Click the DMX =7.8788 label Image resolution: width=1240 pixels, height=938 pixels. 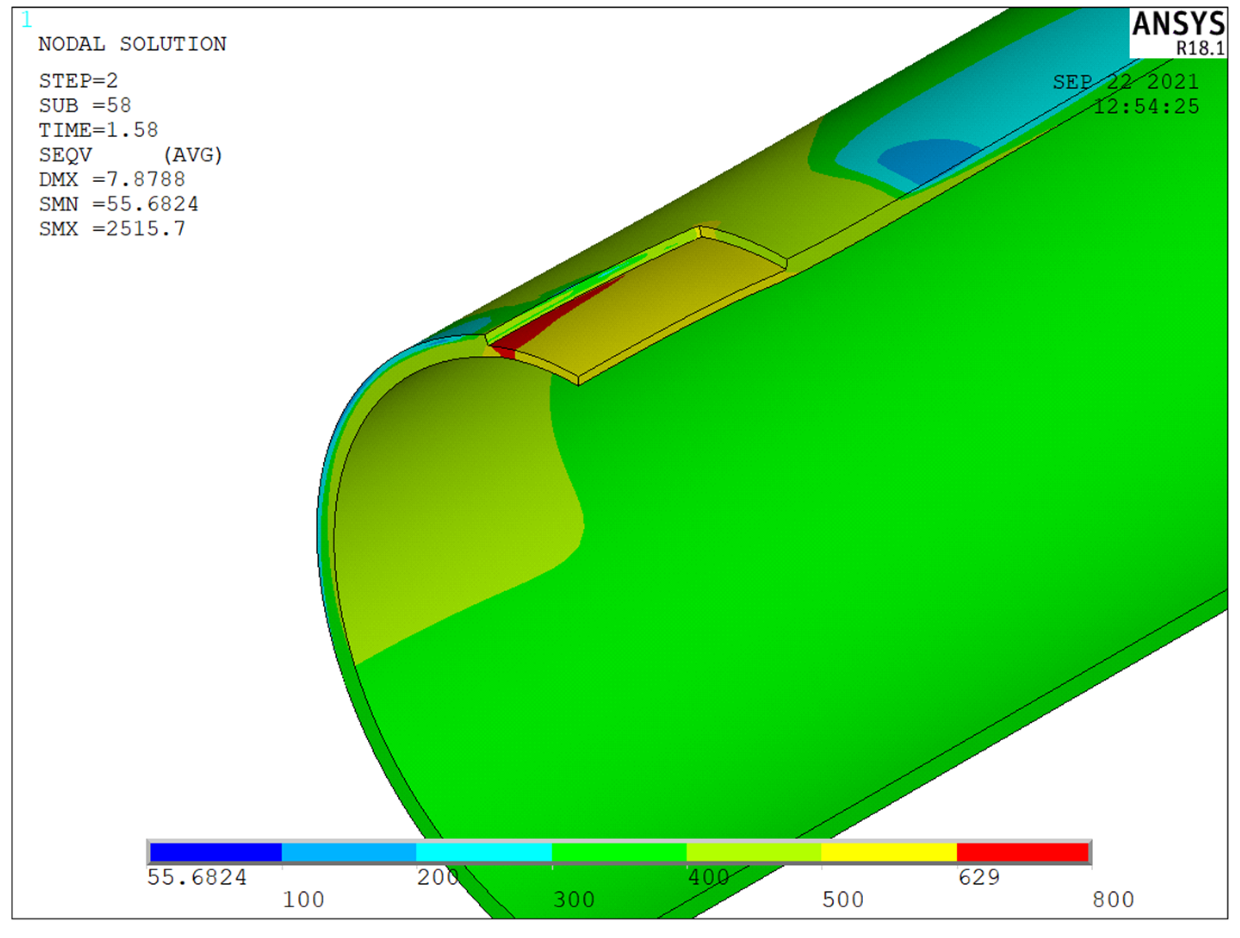112,180
